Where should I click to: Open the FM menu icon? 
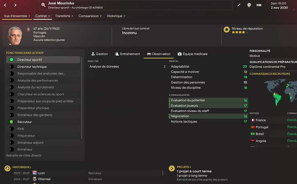tap(259, 5)
